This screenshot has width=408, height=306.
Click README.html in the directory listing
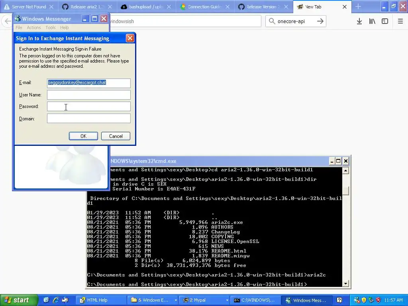pyautogui.click(x=228, y=251)
